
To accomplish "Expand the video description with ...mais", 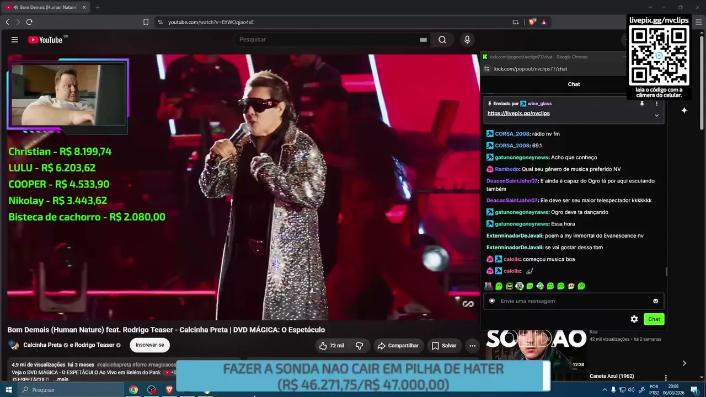I will 61,379.
